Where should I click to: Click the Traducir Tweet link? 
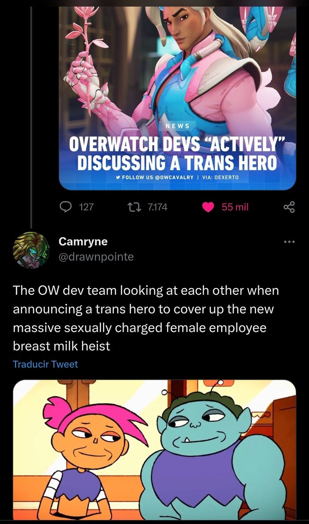click(45, 364)
